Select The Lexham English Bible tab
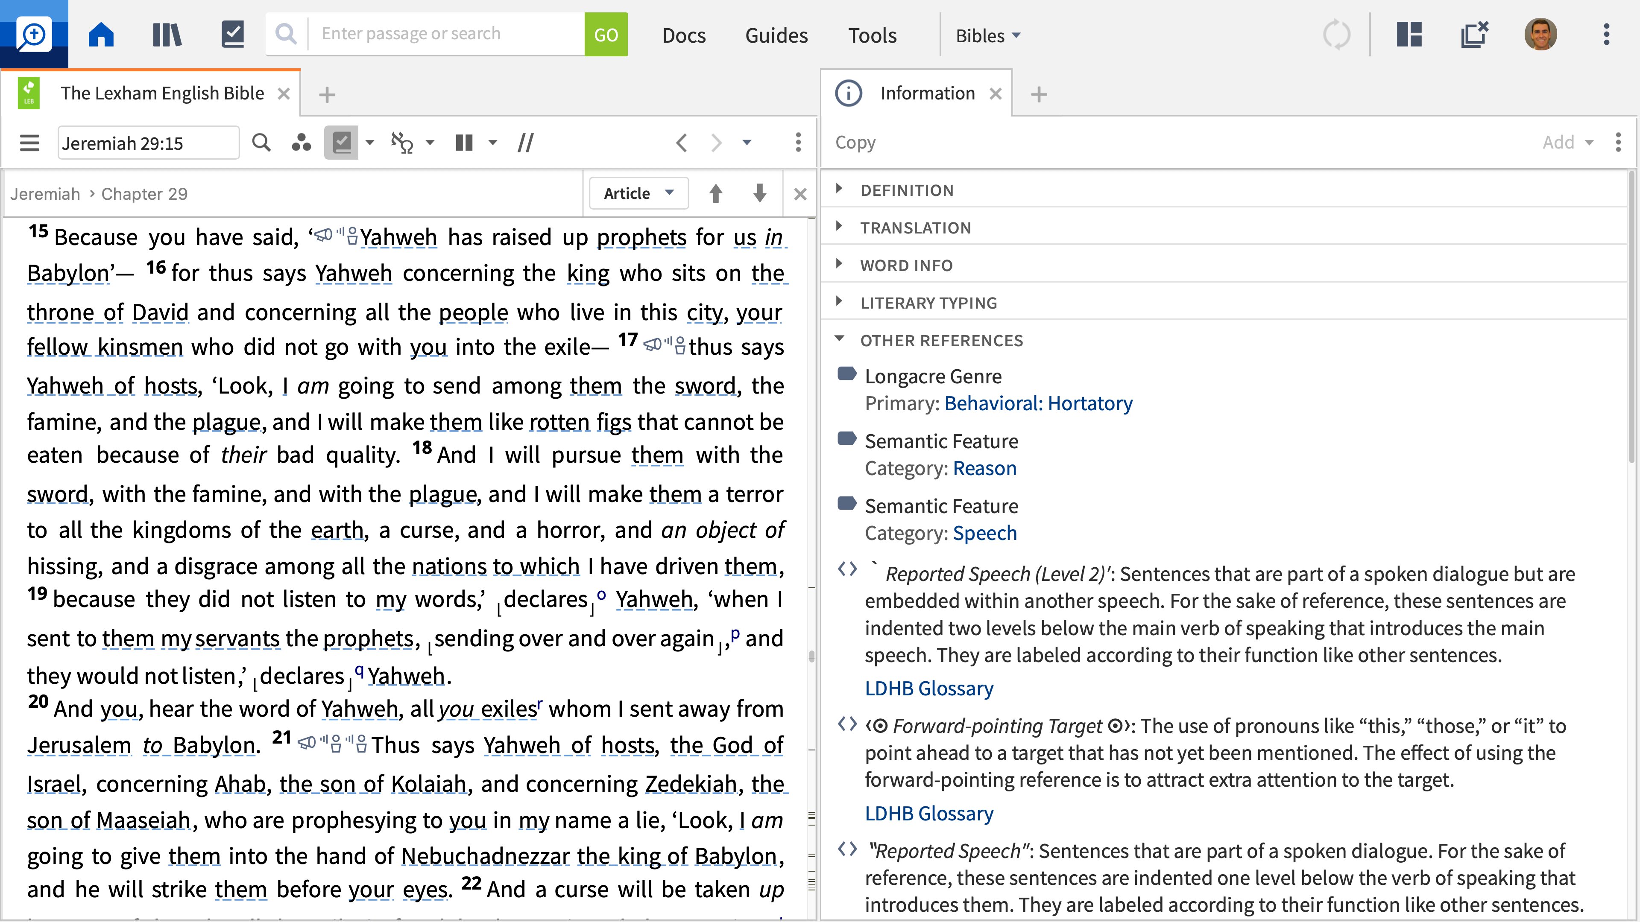 tap(162, 93)
